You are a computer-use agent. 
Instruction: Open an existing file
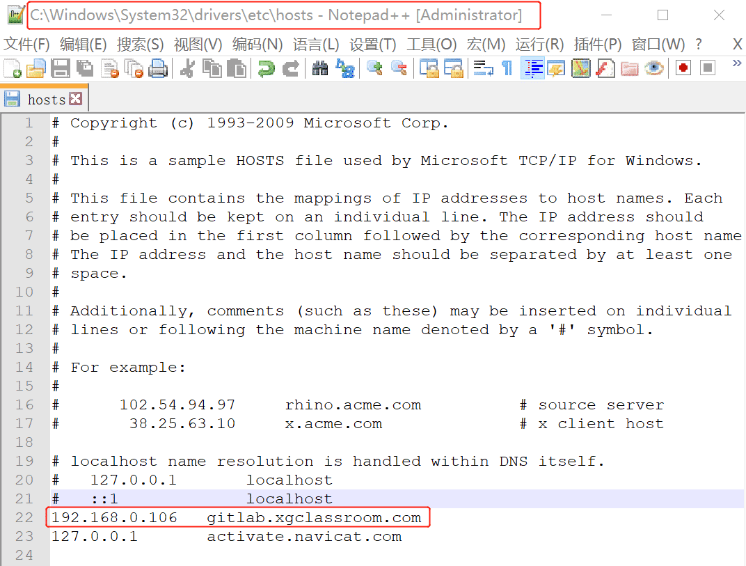[x=37, y=68]
